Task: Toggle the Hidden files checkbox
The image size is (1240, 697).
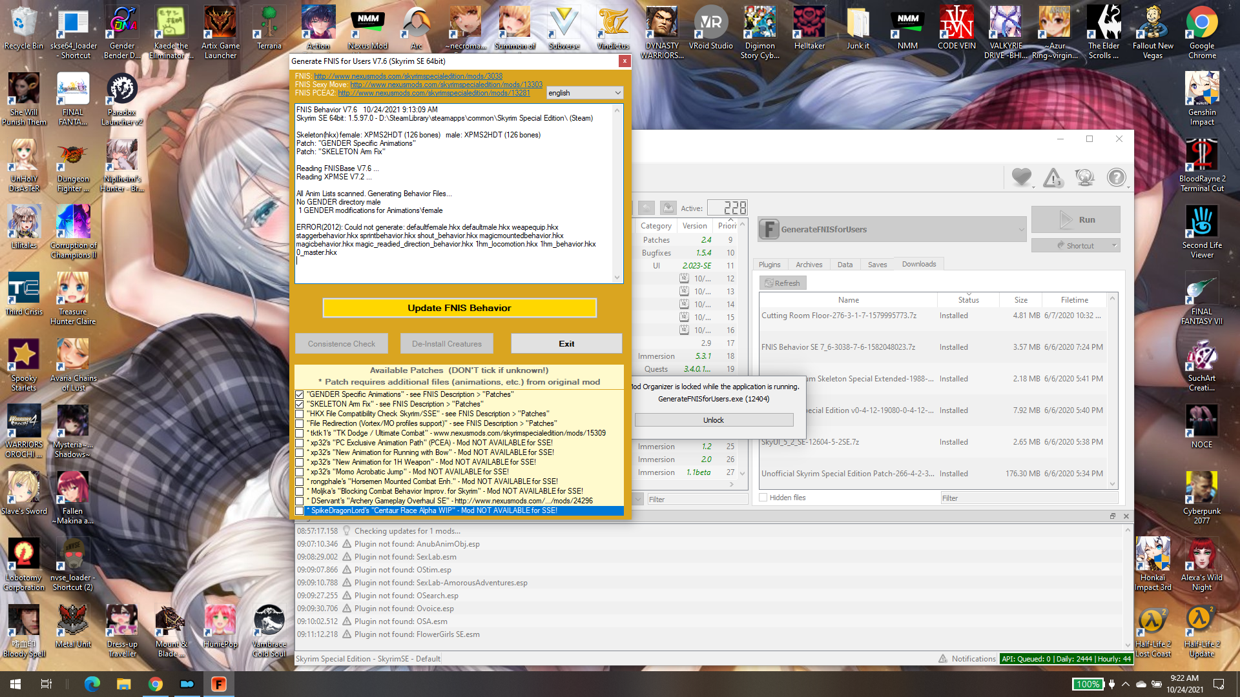Action: click(763, 498)
